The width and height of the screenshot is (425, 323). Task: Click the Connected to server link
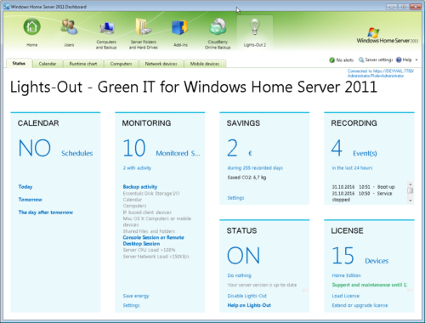[381, 73]
